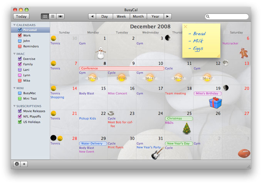Open the Water Delivery event
The image size is (262, 184).
(x=93, y=143)
